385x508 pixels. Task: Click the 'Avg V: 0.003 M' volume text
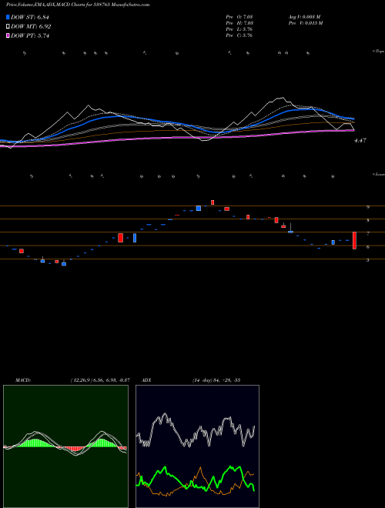pyautogui.click(x=305, y=17)
